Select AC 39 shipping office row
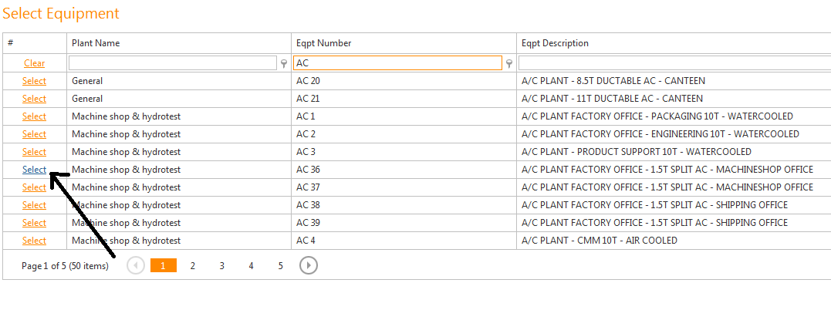 (34, 223)
